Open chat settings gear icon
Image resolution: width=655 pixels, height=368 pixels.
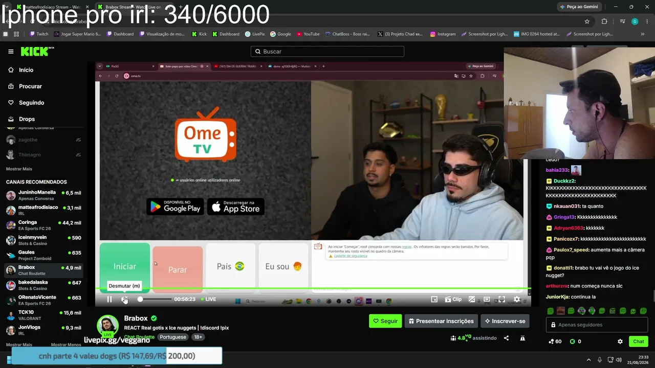click(x=620, y=341)
